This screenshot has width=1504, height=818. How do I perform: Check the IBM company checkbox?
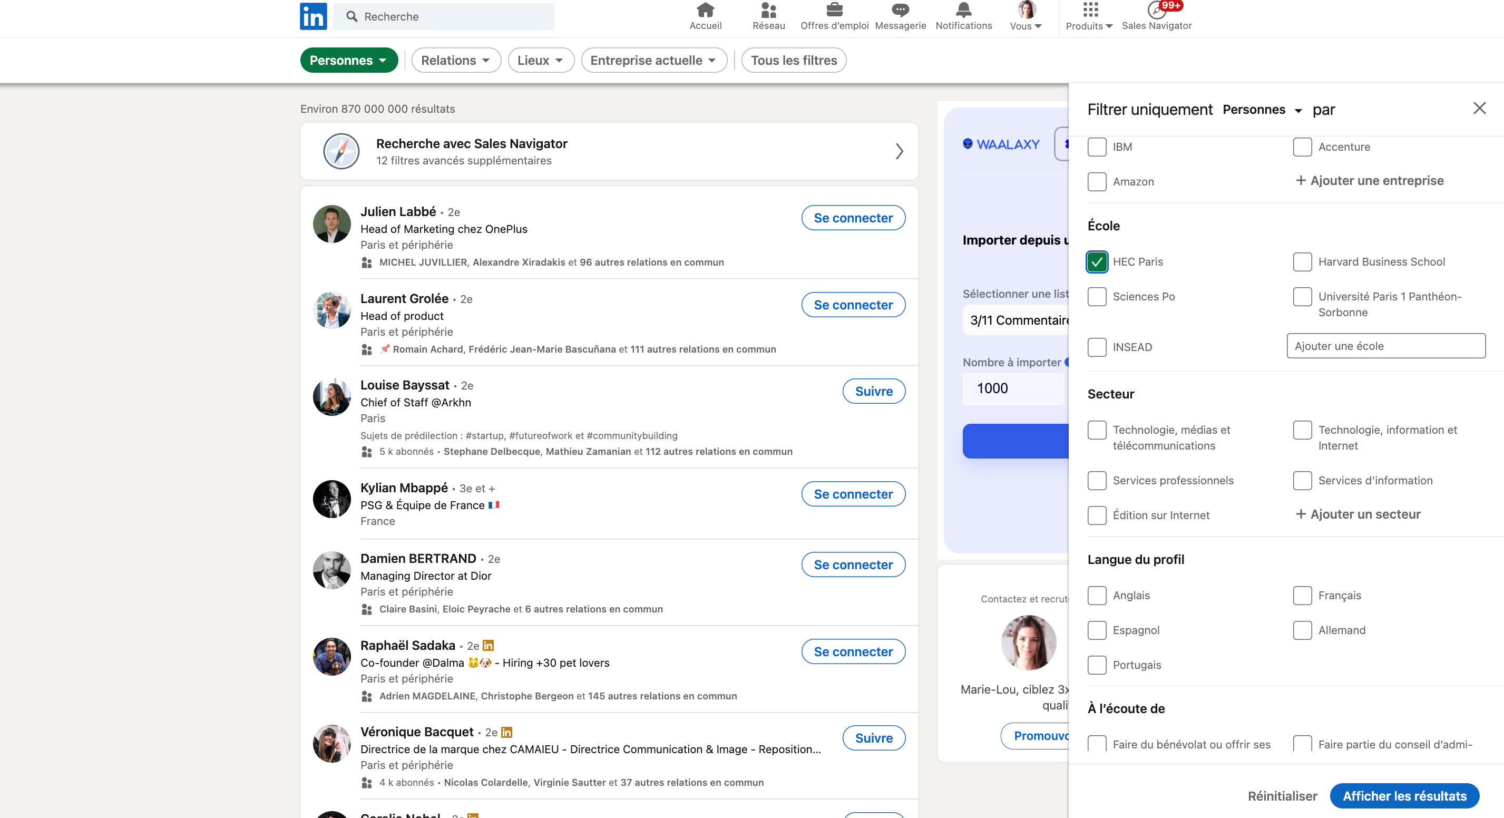[x=1097, y=147]
